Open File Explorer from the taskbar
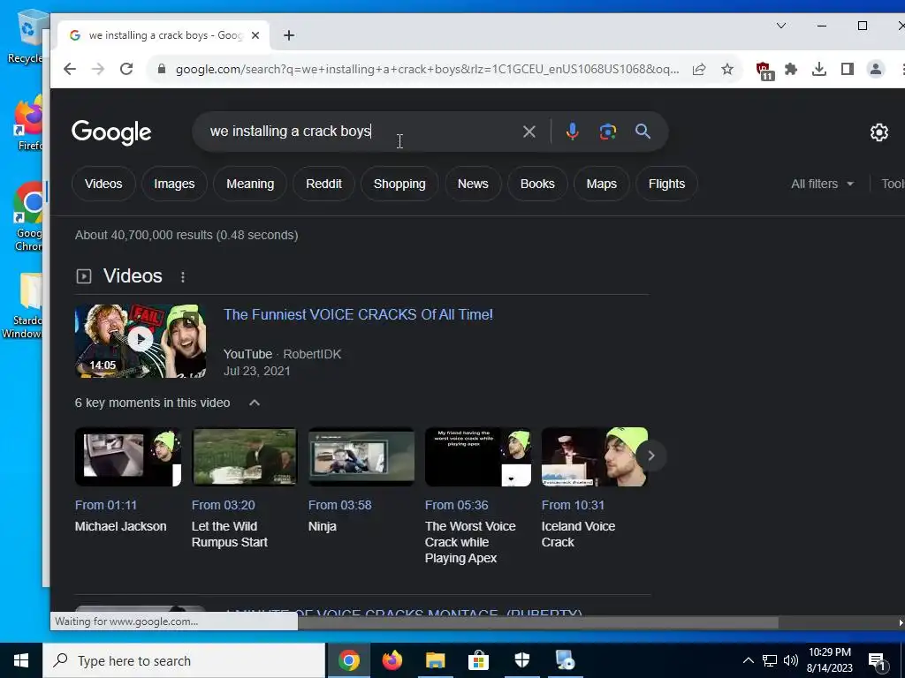Image resolution: width=905 pixels, height=678 pixels. click(436, 660)
